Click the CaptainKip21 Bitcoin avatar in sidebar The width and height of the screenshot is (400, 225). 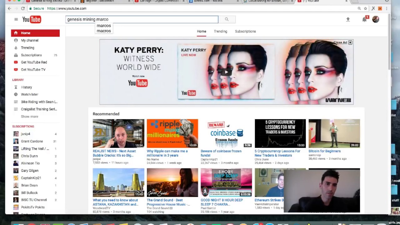coord(16,178)
